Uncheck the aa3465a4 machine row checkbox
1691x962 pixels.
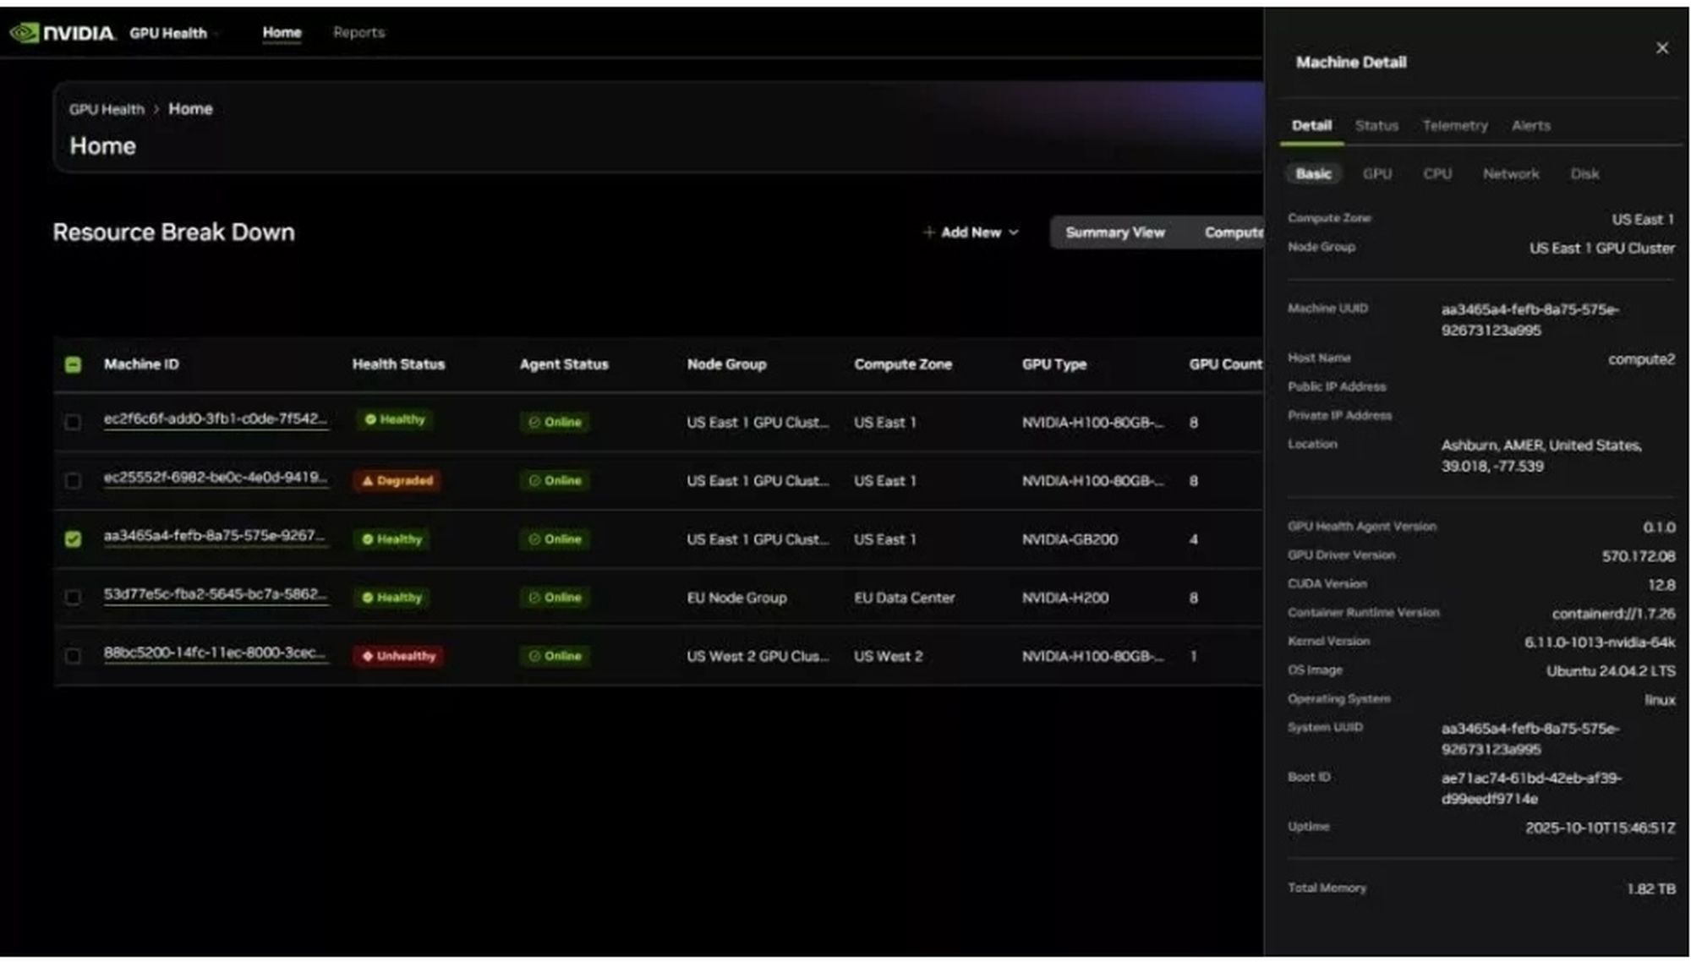[x=74, y=539]
